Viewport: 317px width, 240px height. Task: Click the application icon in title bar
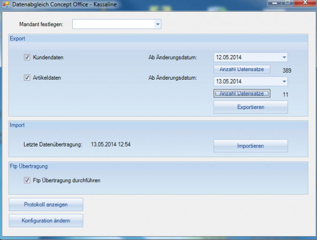(6, 4)
